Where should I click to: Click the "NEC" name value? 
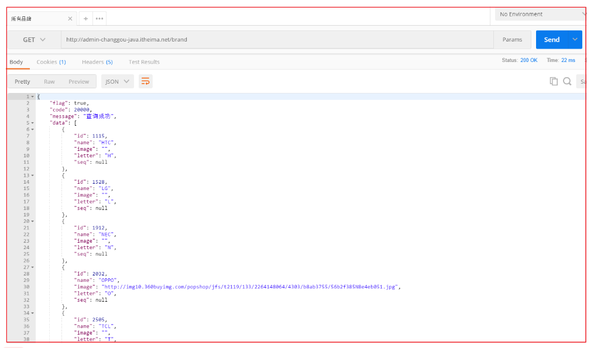coord(106,235)
